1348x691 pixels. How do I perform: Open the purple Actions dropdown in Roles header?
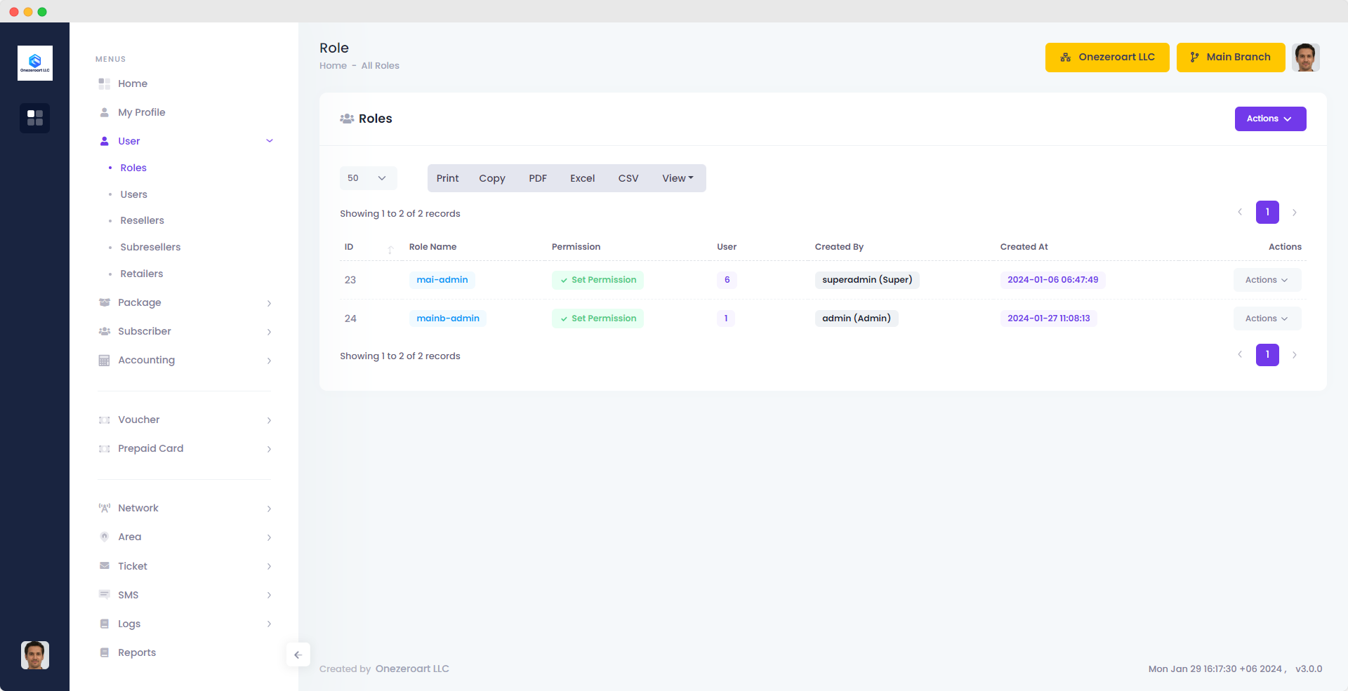1270,119
